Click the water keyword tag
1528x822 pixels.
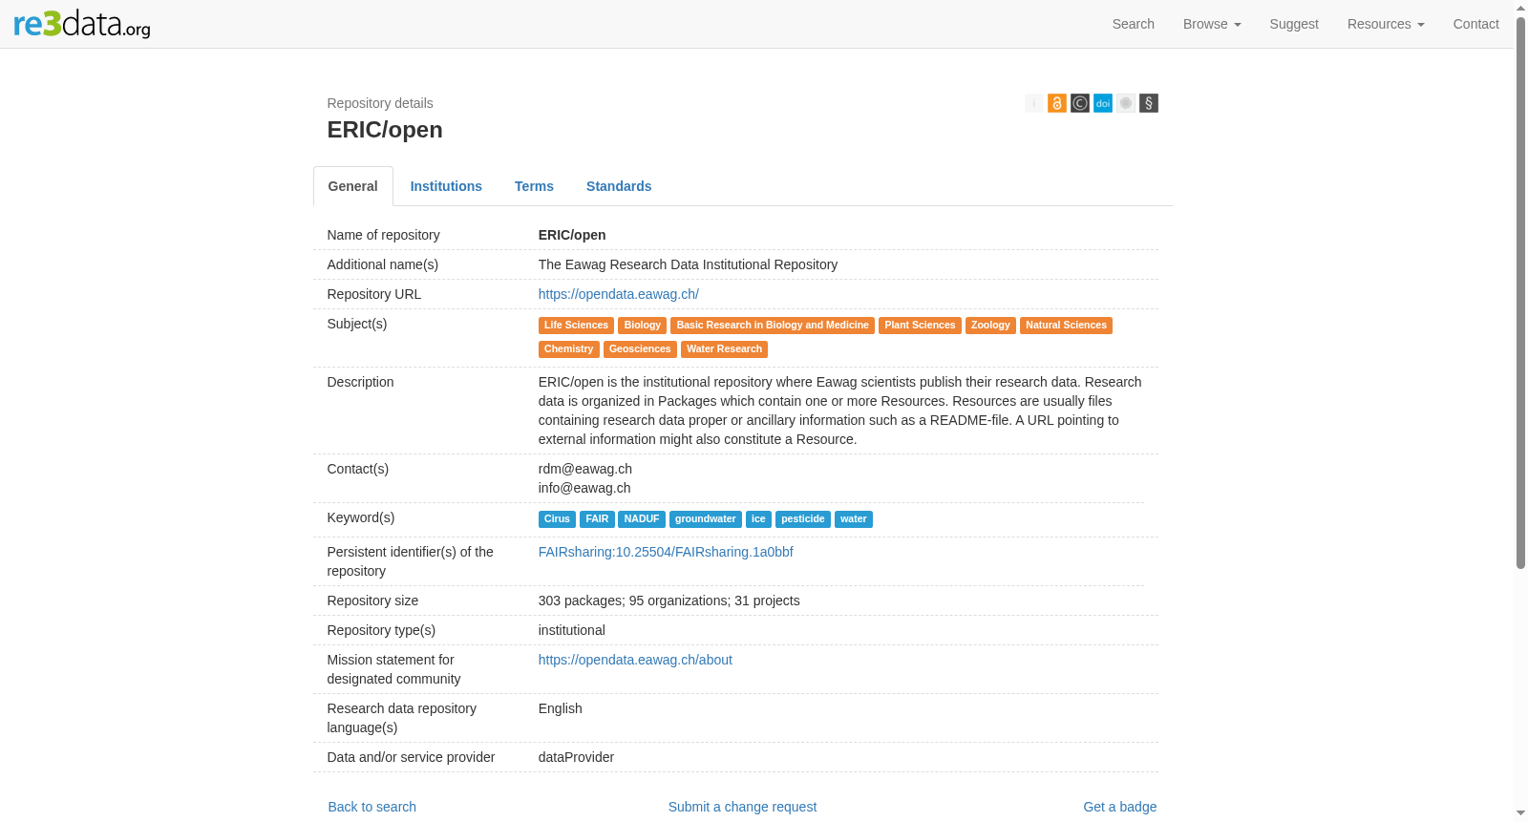[x=854, y=519]
